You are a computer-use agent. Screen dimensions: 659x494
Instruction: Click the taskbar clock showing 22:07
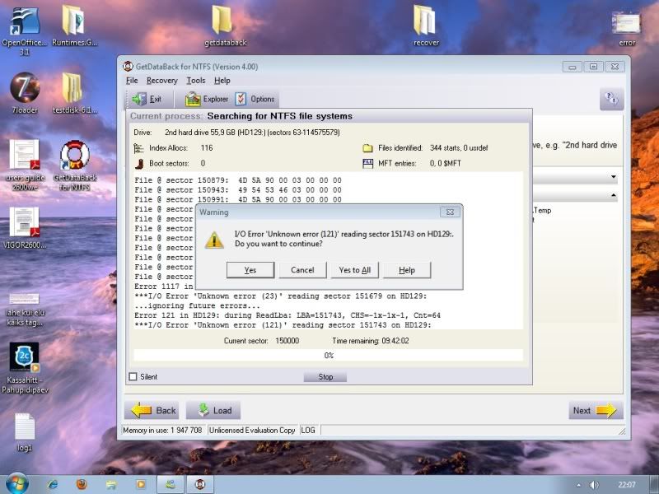click(x=627, y=485)
